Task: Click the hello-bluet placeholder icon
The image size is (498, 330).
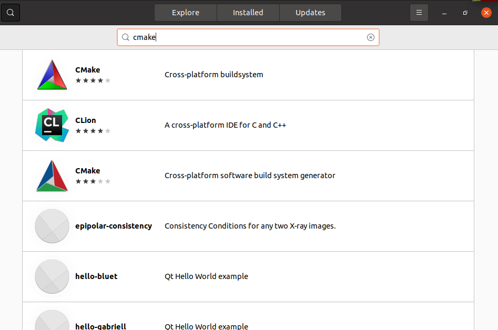Action: (52, 276)
